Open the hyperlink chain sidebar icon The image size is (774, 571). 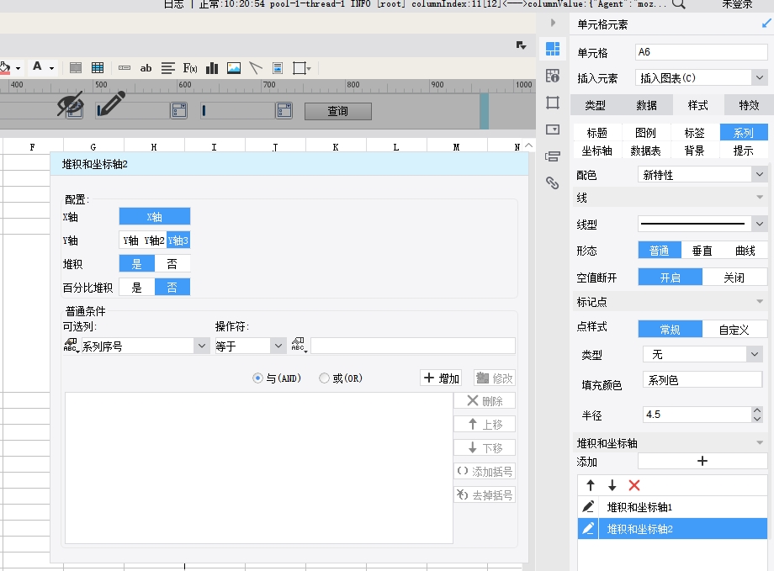pyautogui.click(x=553, y=183)
